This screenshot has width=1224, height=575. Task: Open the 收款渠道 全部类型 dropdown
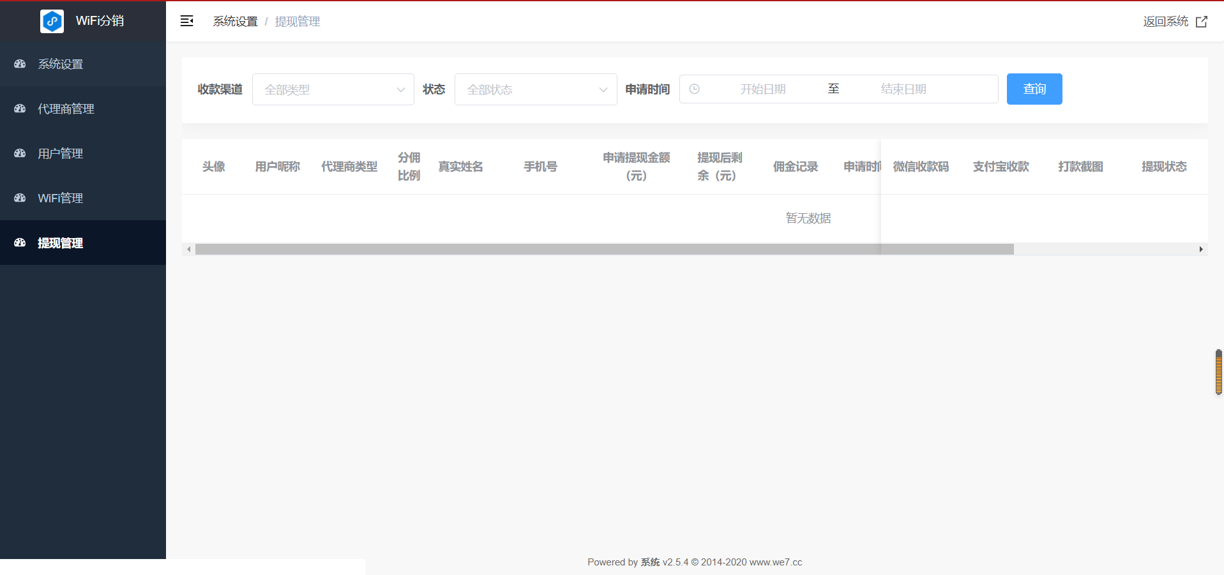pyautogui.click(x=333, y=89)
